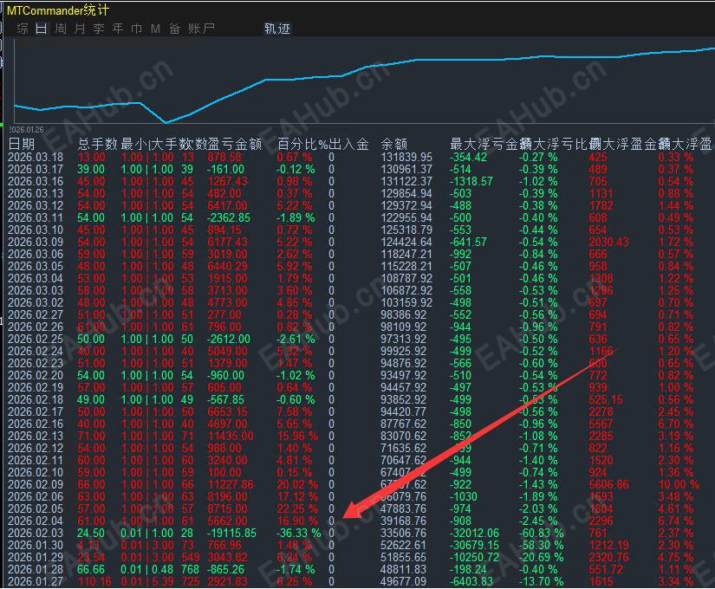715x589 pixels.
Task: Click the max floating loss -32012.06
Action: (474, 533)
